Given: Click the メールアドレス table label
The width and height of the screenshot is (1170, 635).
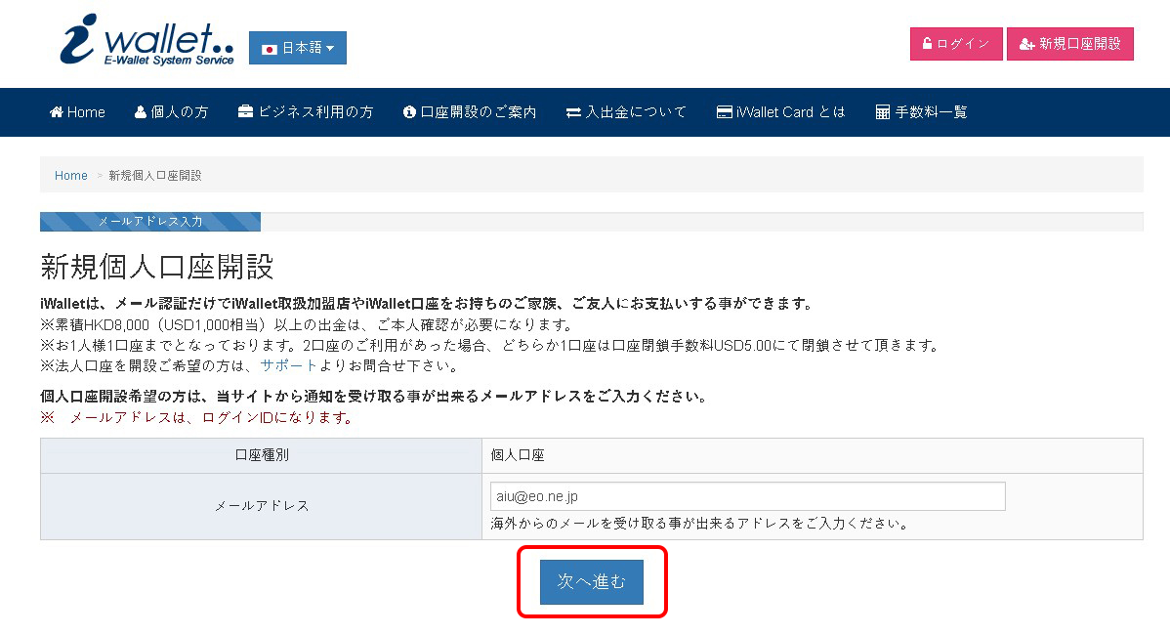Looking at the screenshot, I should 261,506.
